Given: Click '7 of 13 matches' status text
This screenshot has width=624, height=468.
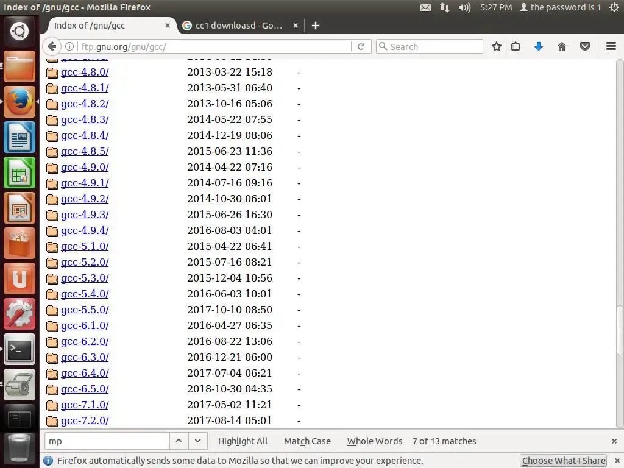Looking at the screenshot, I should coord(444,441).
